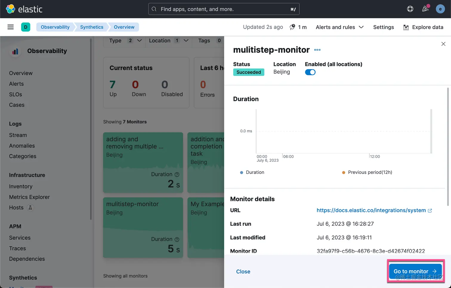Click the Explore data chart icon
Viewport: 451px width, 288px height.
click(x=406, y=27)
